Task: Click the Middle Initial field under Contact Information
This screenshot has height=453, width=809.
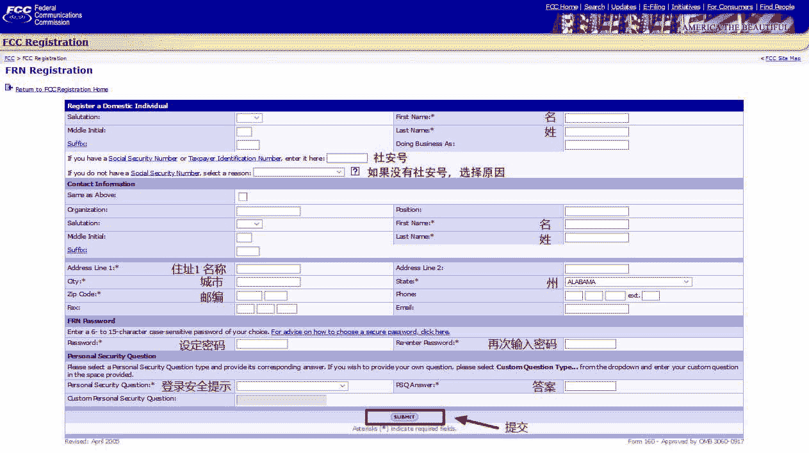Action: pos(244,238)
